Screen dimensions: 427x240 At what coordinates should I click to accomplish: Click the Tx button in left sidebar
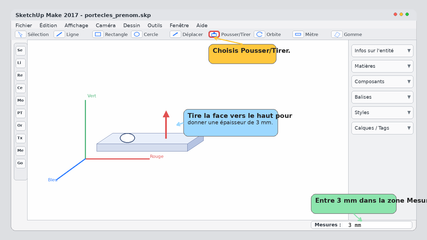[x=21, y=138]
